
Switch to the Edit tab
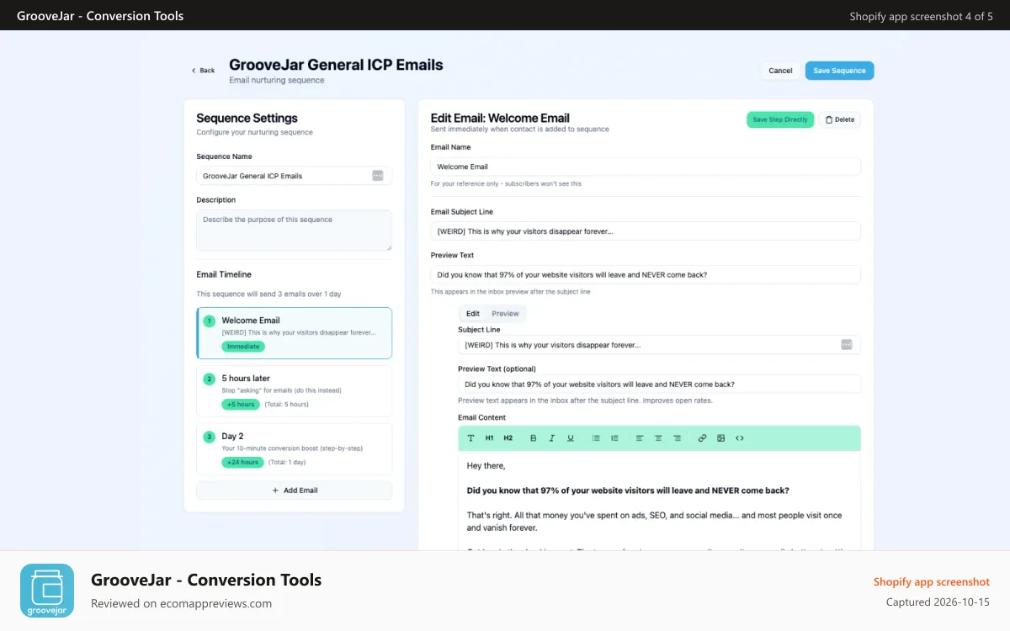coord(473,314)
